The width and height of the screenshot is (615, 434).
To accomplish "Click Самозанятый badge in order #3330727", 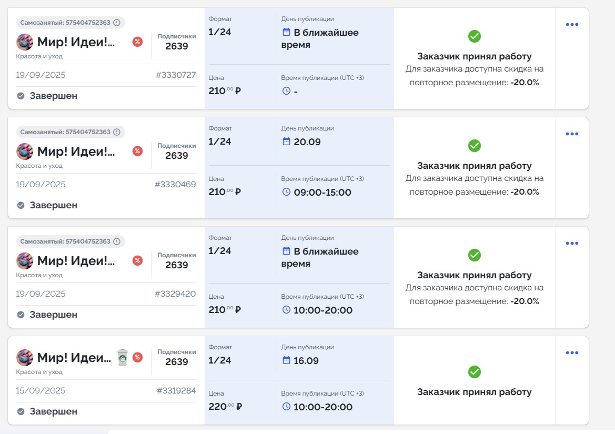I will click(x=65, y=23).
